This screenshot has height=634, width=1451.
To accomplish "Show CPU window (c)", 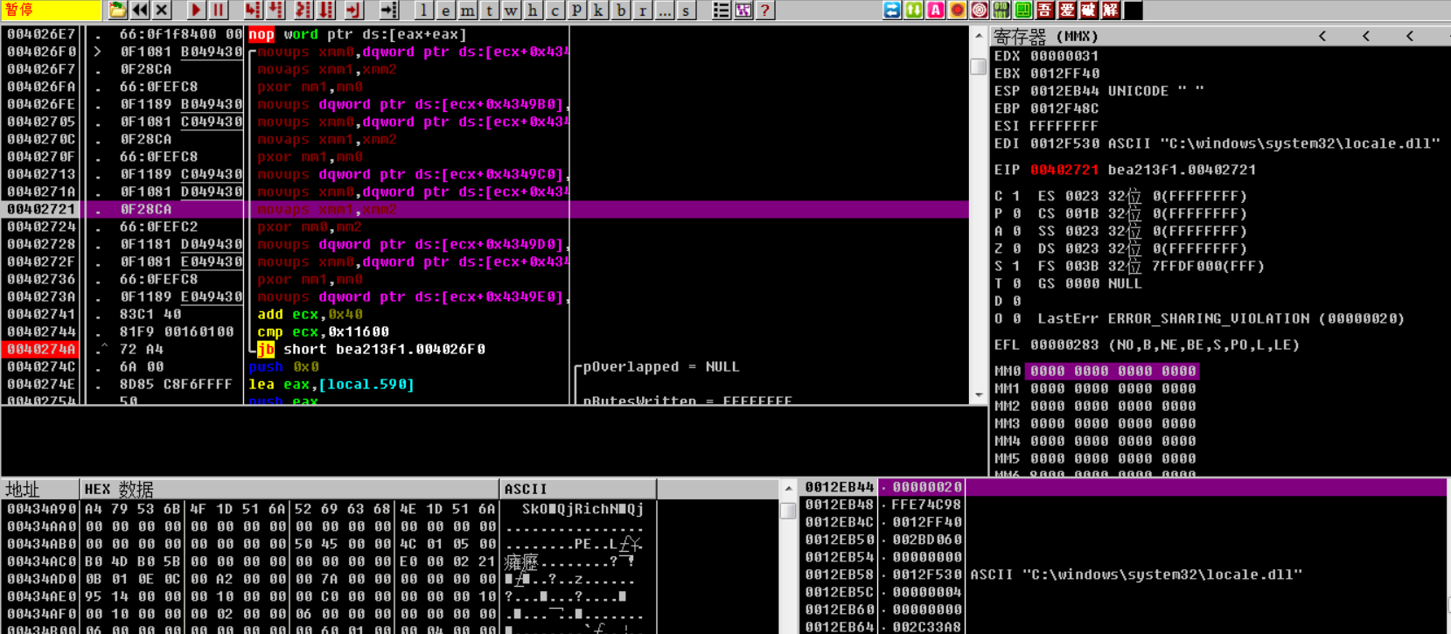I will coord(555,10).
